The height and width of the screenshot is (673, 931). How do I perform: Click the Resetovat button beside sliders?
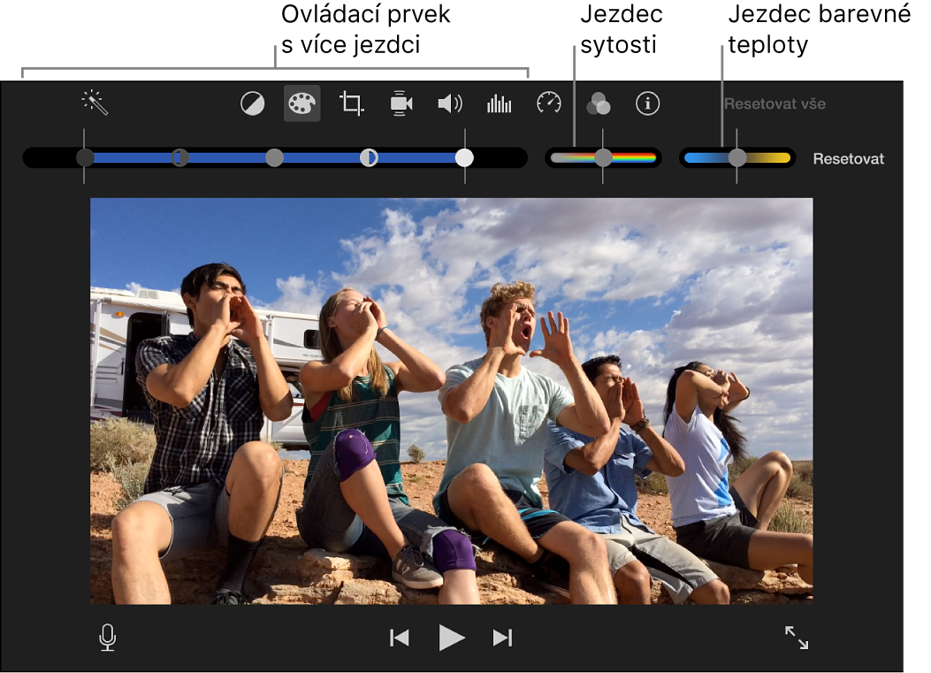[x=848, y=158]
